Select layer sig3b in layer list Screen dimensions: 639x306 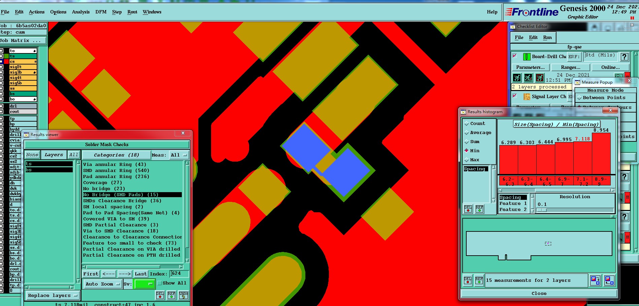click(23, 72)
